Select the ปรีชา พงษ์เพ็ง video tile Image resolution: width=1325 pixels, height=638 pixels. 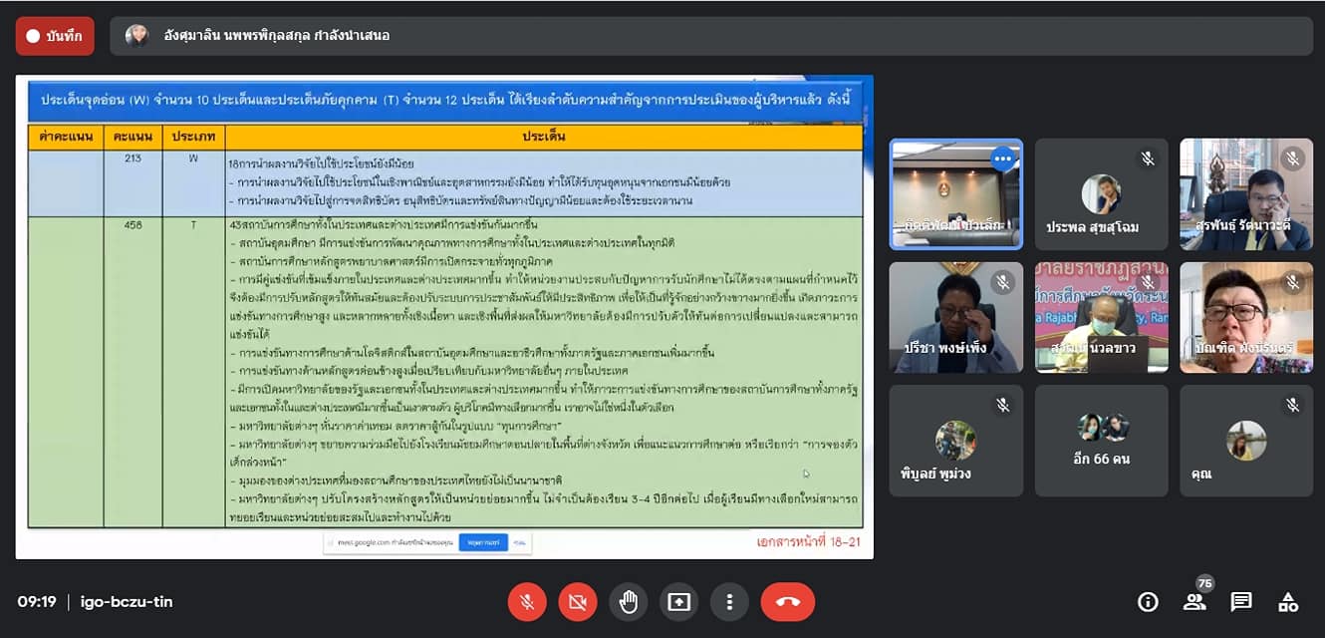click(x=955, y=317)
